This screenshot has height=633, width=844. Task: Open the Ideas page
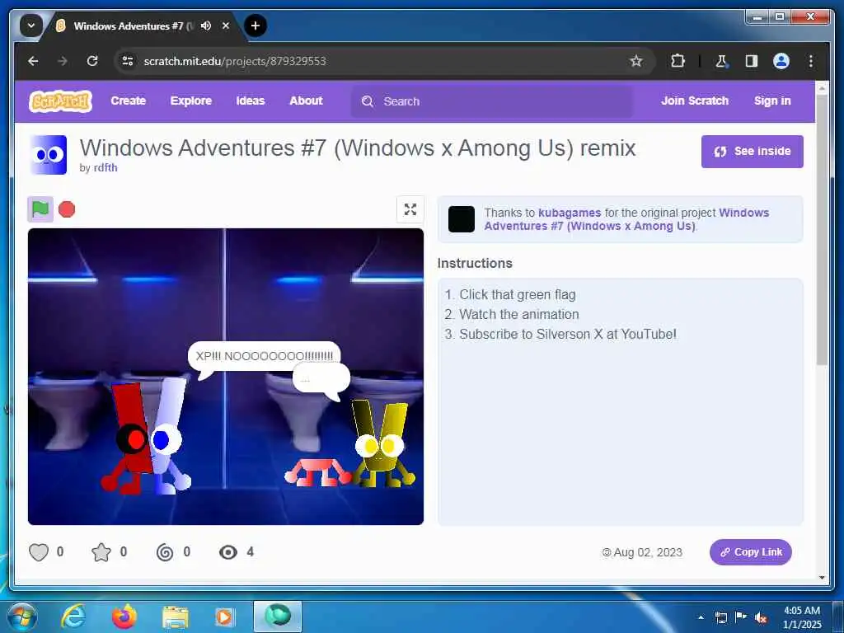pyautogui.click(x=251, y=101)
